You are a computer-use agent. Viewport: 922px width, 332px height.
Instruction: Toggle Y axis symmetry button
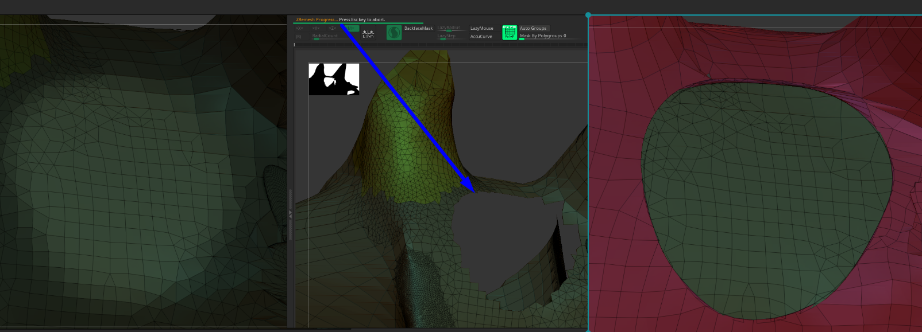tap(316, 28)
